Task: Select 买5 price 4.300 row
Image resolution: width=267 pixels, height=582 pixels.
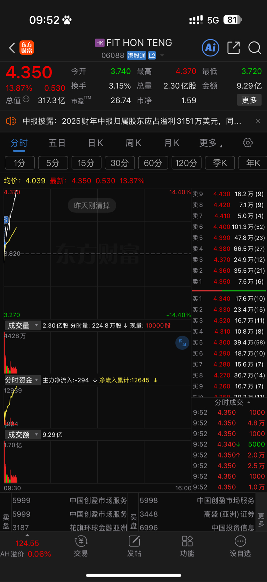Action: pyautogui.click(x=229, y=342)
